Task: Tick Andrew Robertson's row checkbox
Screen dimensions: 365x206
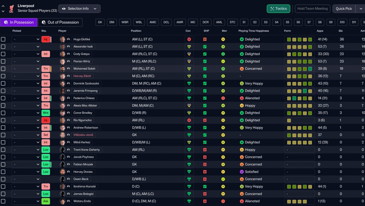Action: coord(3,127)
